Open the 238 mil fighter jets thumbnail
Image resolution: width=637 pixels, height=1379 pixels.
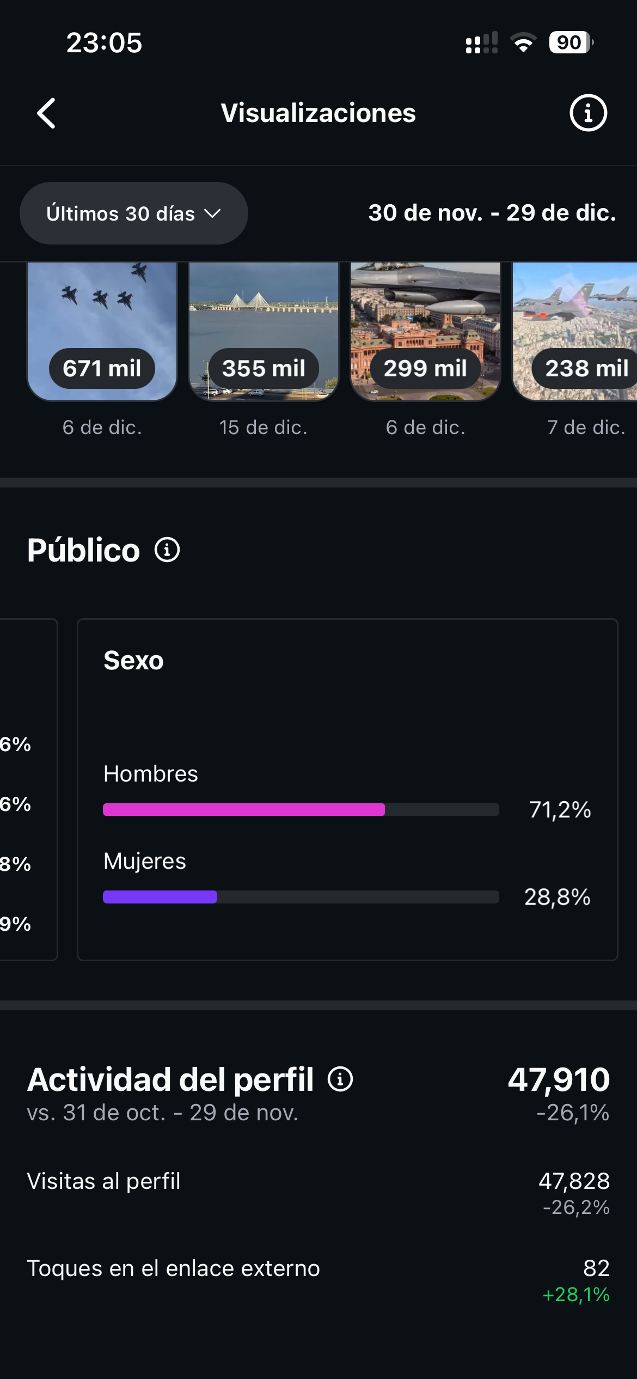click(x=575, y=331)
